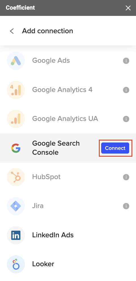Go back using the left chevron
Image resolution: width=136 pixels, height=281 pixels.
[x=12, y=31]
